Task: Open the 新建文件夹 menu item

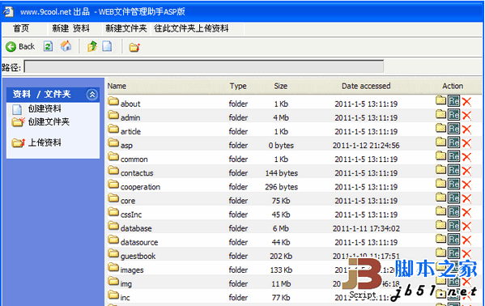Action: (126, 28)
